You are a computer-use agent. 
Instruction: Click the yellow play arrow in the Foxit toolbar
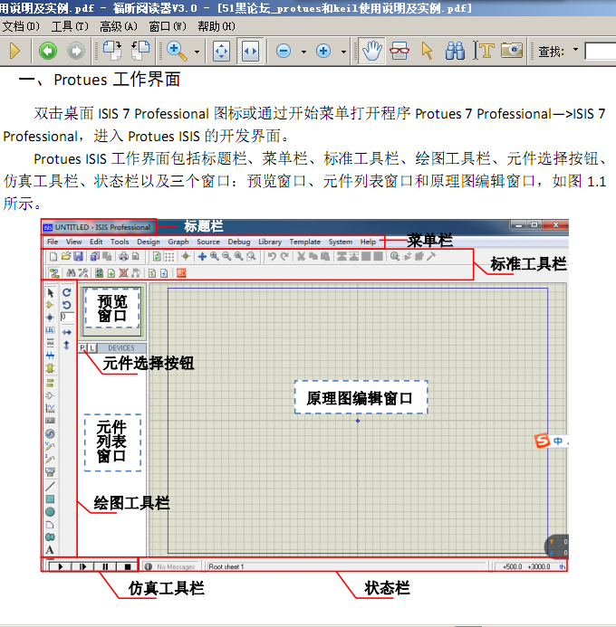click(14, 51)
